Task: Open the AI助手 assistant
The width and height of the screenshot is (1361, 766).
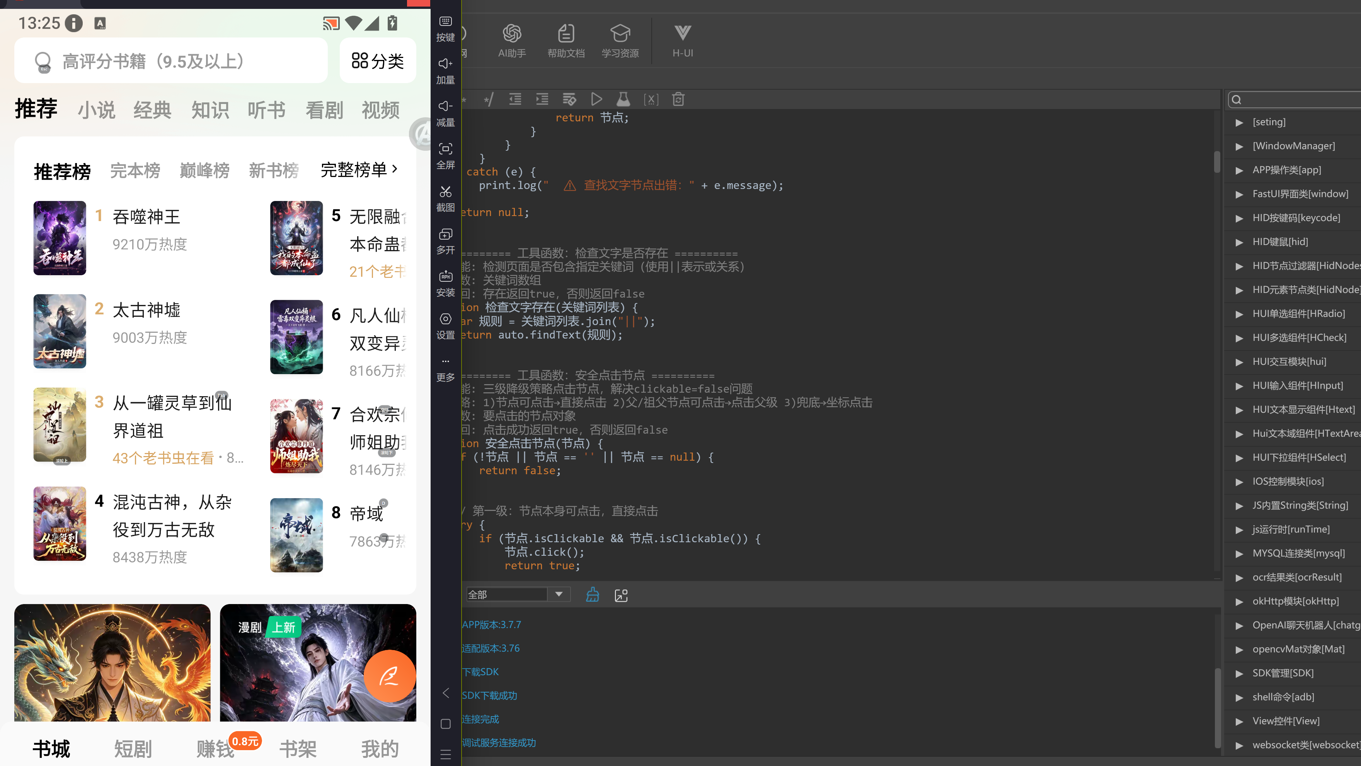Action: tap(511, 41)
